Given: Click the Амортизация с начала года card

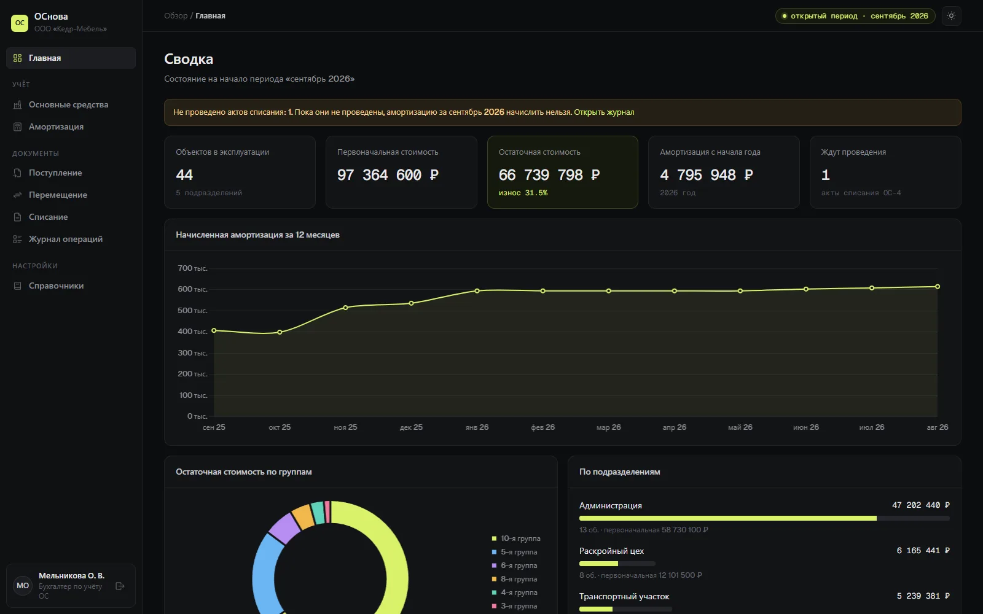Looking at the screenshot, I should tap(724, 172).
